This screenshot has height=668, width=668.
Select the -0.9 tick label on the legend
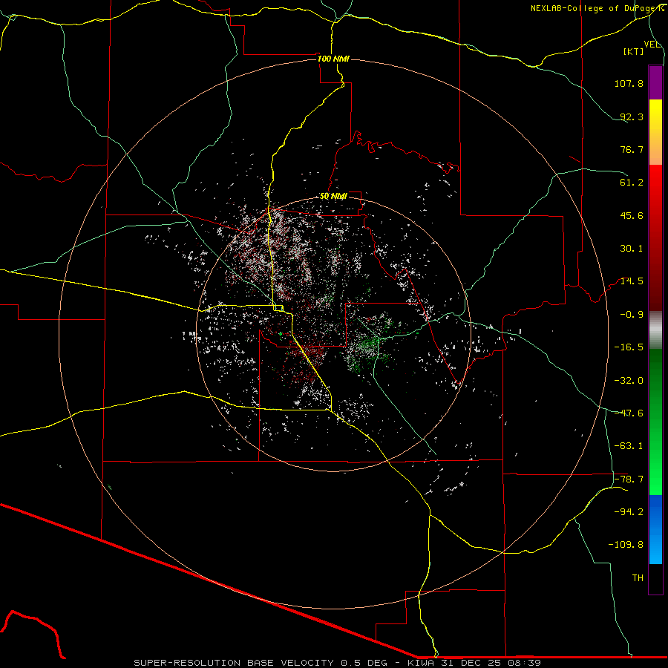(632, 314)
